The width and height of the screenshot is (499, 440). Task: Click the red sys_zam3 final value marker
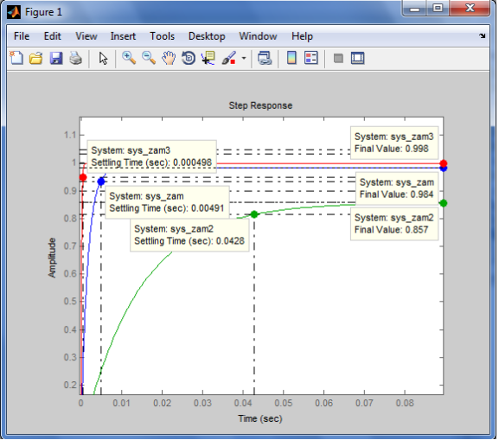tap(443, 163)
